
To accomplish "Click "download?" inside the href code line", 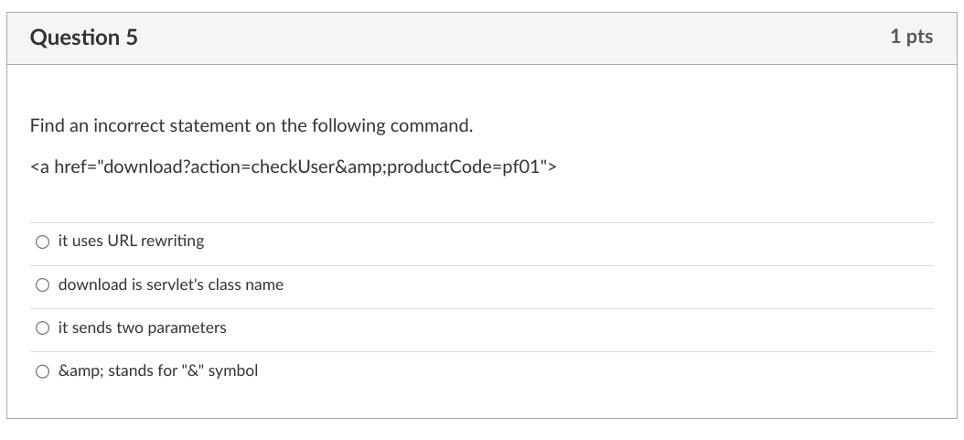I will pos(147,167).
